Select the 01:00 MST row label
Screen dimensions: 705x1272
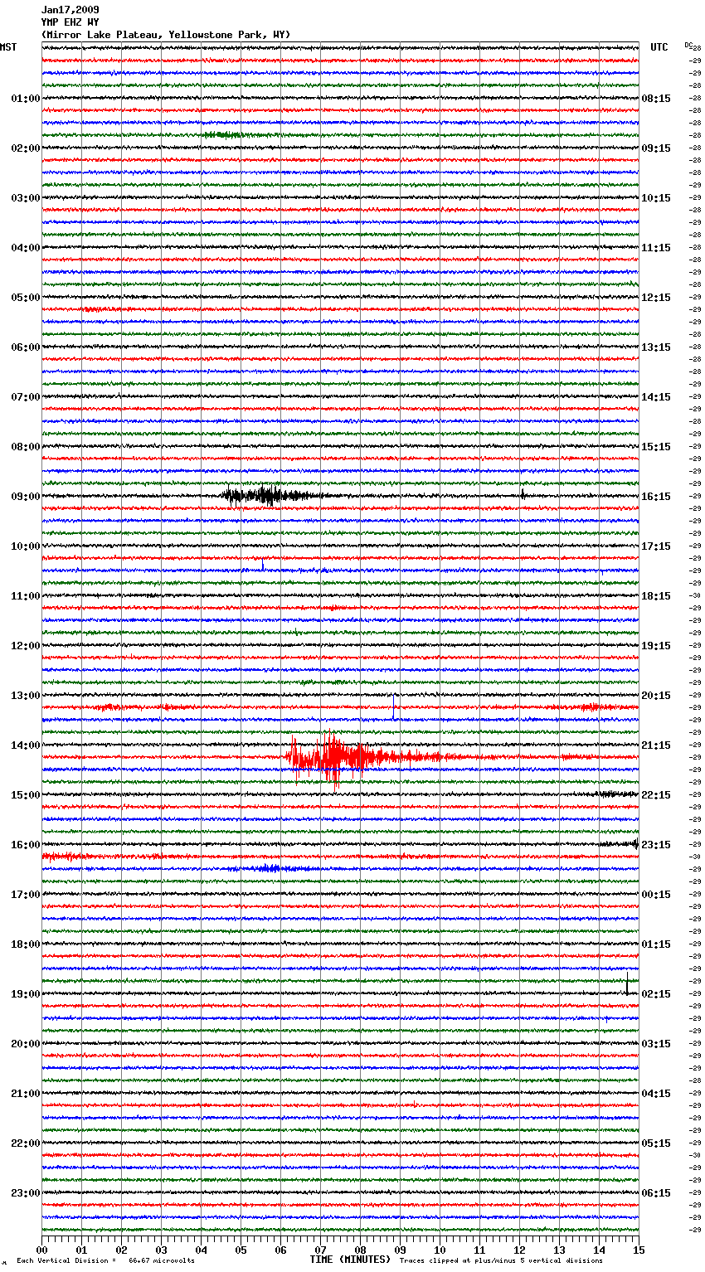pos(25,99)
